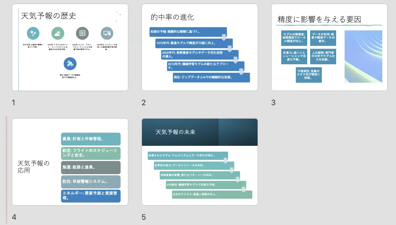Select the slide 4 thumbnail
Image resolution: width=396 pixels, height=225 pixels.
(70, 162)
